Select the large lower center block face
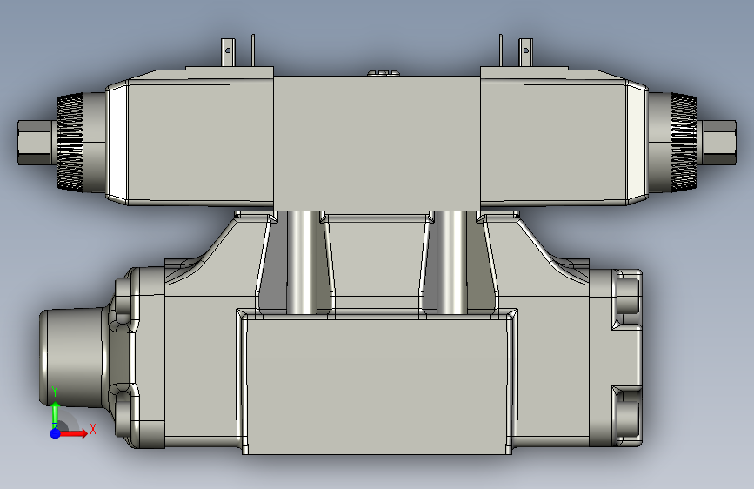The image size is (754, 489). click(x=377, y=385)
